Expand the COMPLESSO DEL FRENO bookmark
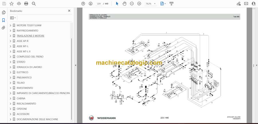Image resolution: width=258 pixels, height=124 pixels. [x=11, y=57]
